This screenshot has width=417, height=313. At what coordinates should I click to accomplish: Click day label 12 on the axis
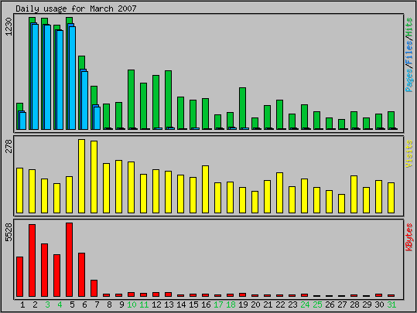[156, 304]
